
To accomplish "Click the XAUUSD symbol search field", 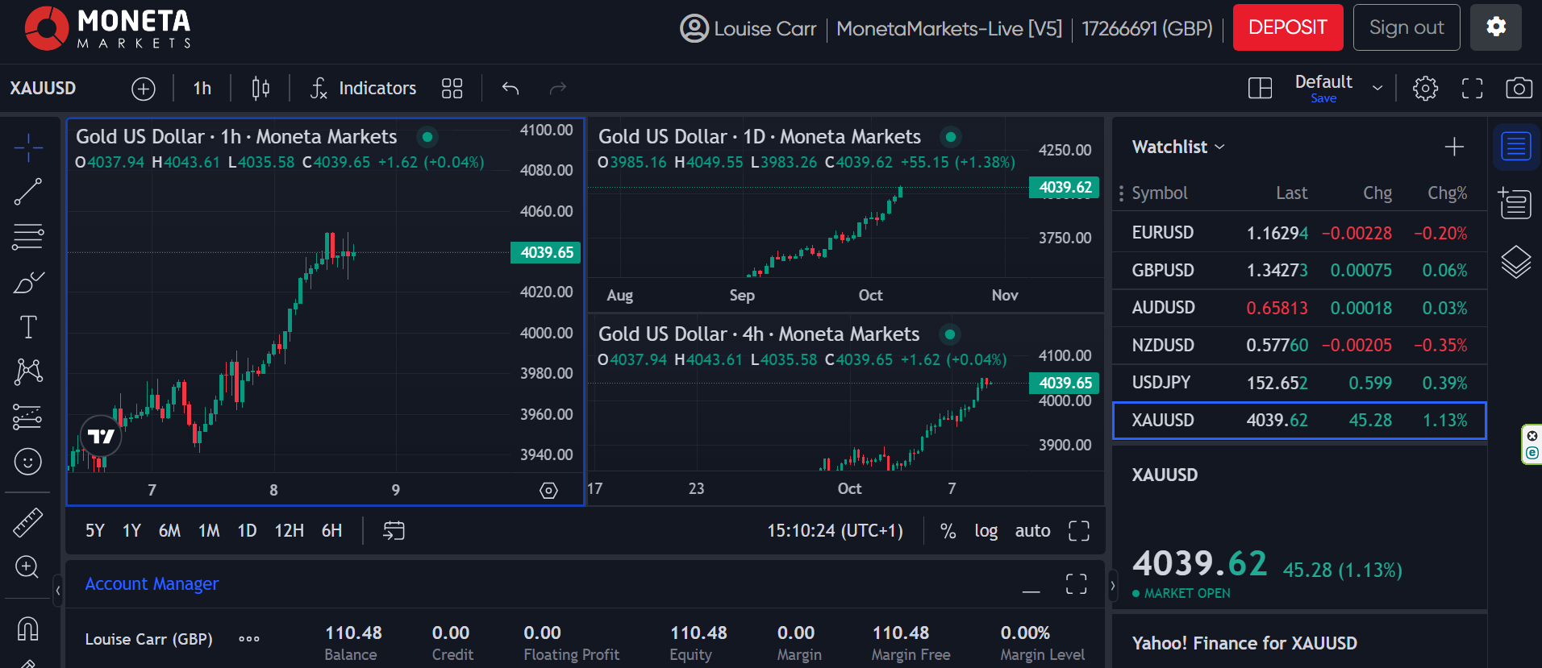I will [x=43, y=88].
